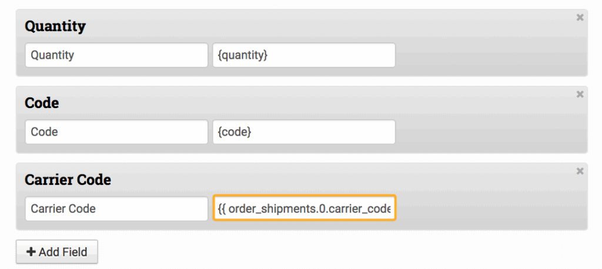Image resolution: width=602 pixels, height=269 pixels.
Task: Click the bold Carrier Code section heading
Action: [68, 180]
